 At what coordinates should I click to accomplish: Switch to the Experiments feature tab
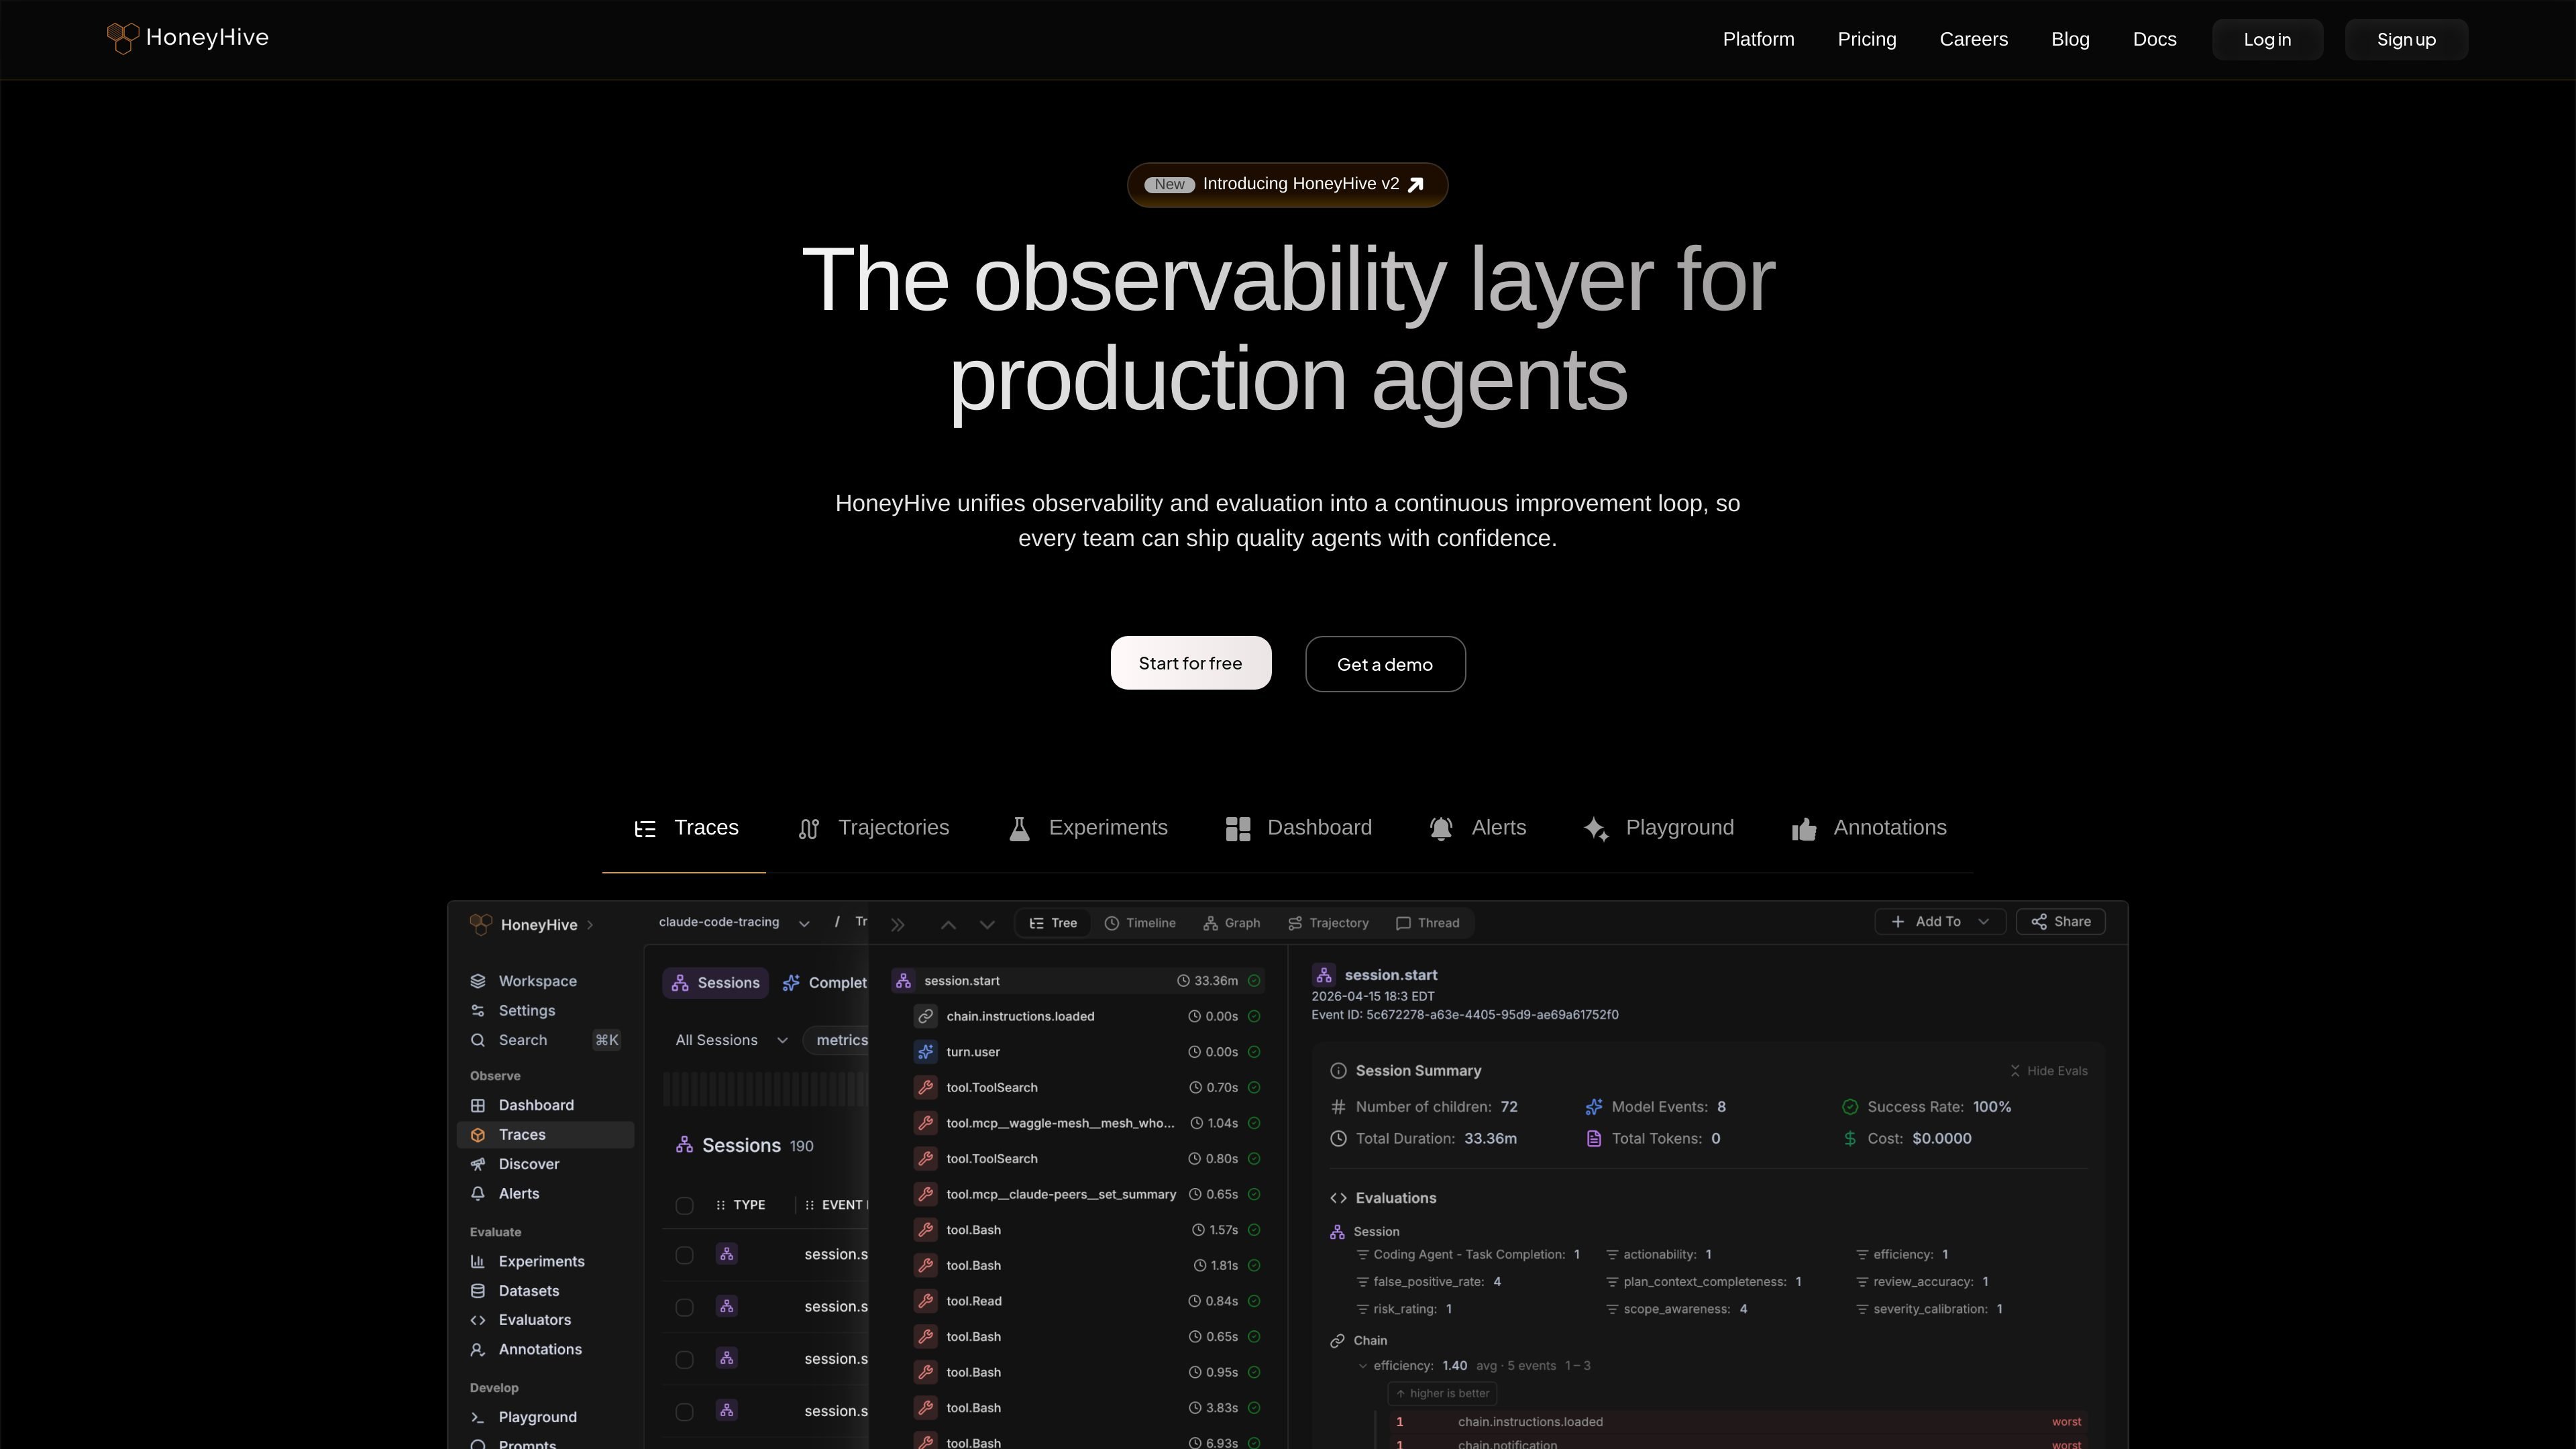[x=1088, y=828]
